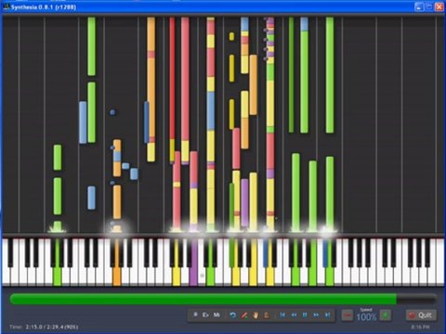Viewport: 446px width, 334px height.
Task: Increase speed with the green plus button
Action: [x=386, y=315]
